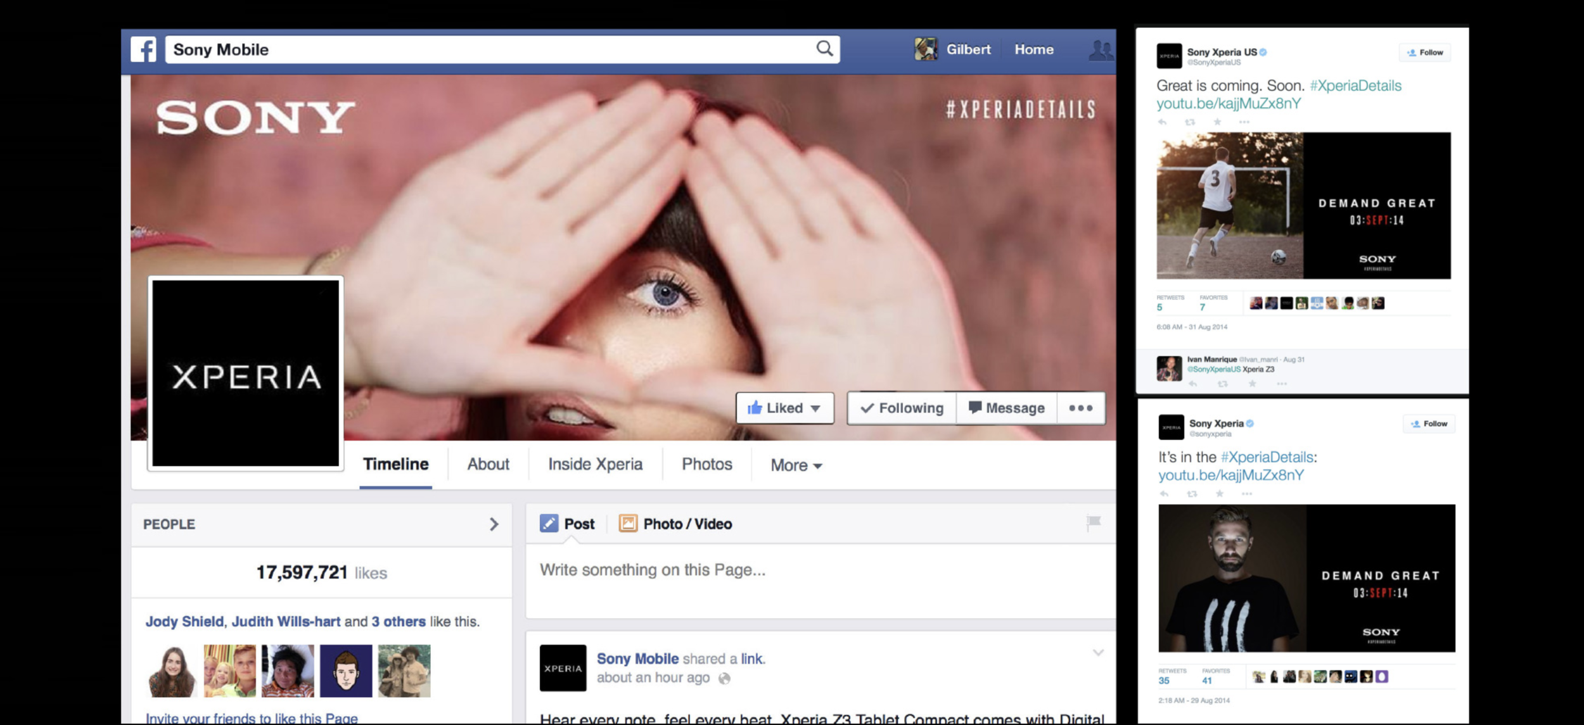Open more options on Sony Xperia US tweet

click(x=1244, y=122)
